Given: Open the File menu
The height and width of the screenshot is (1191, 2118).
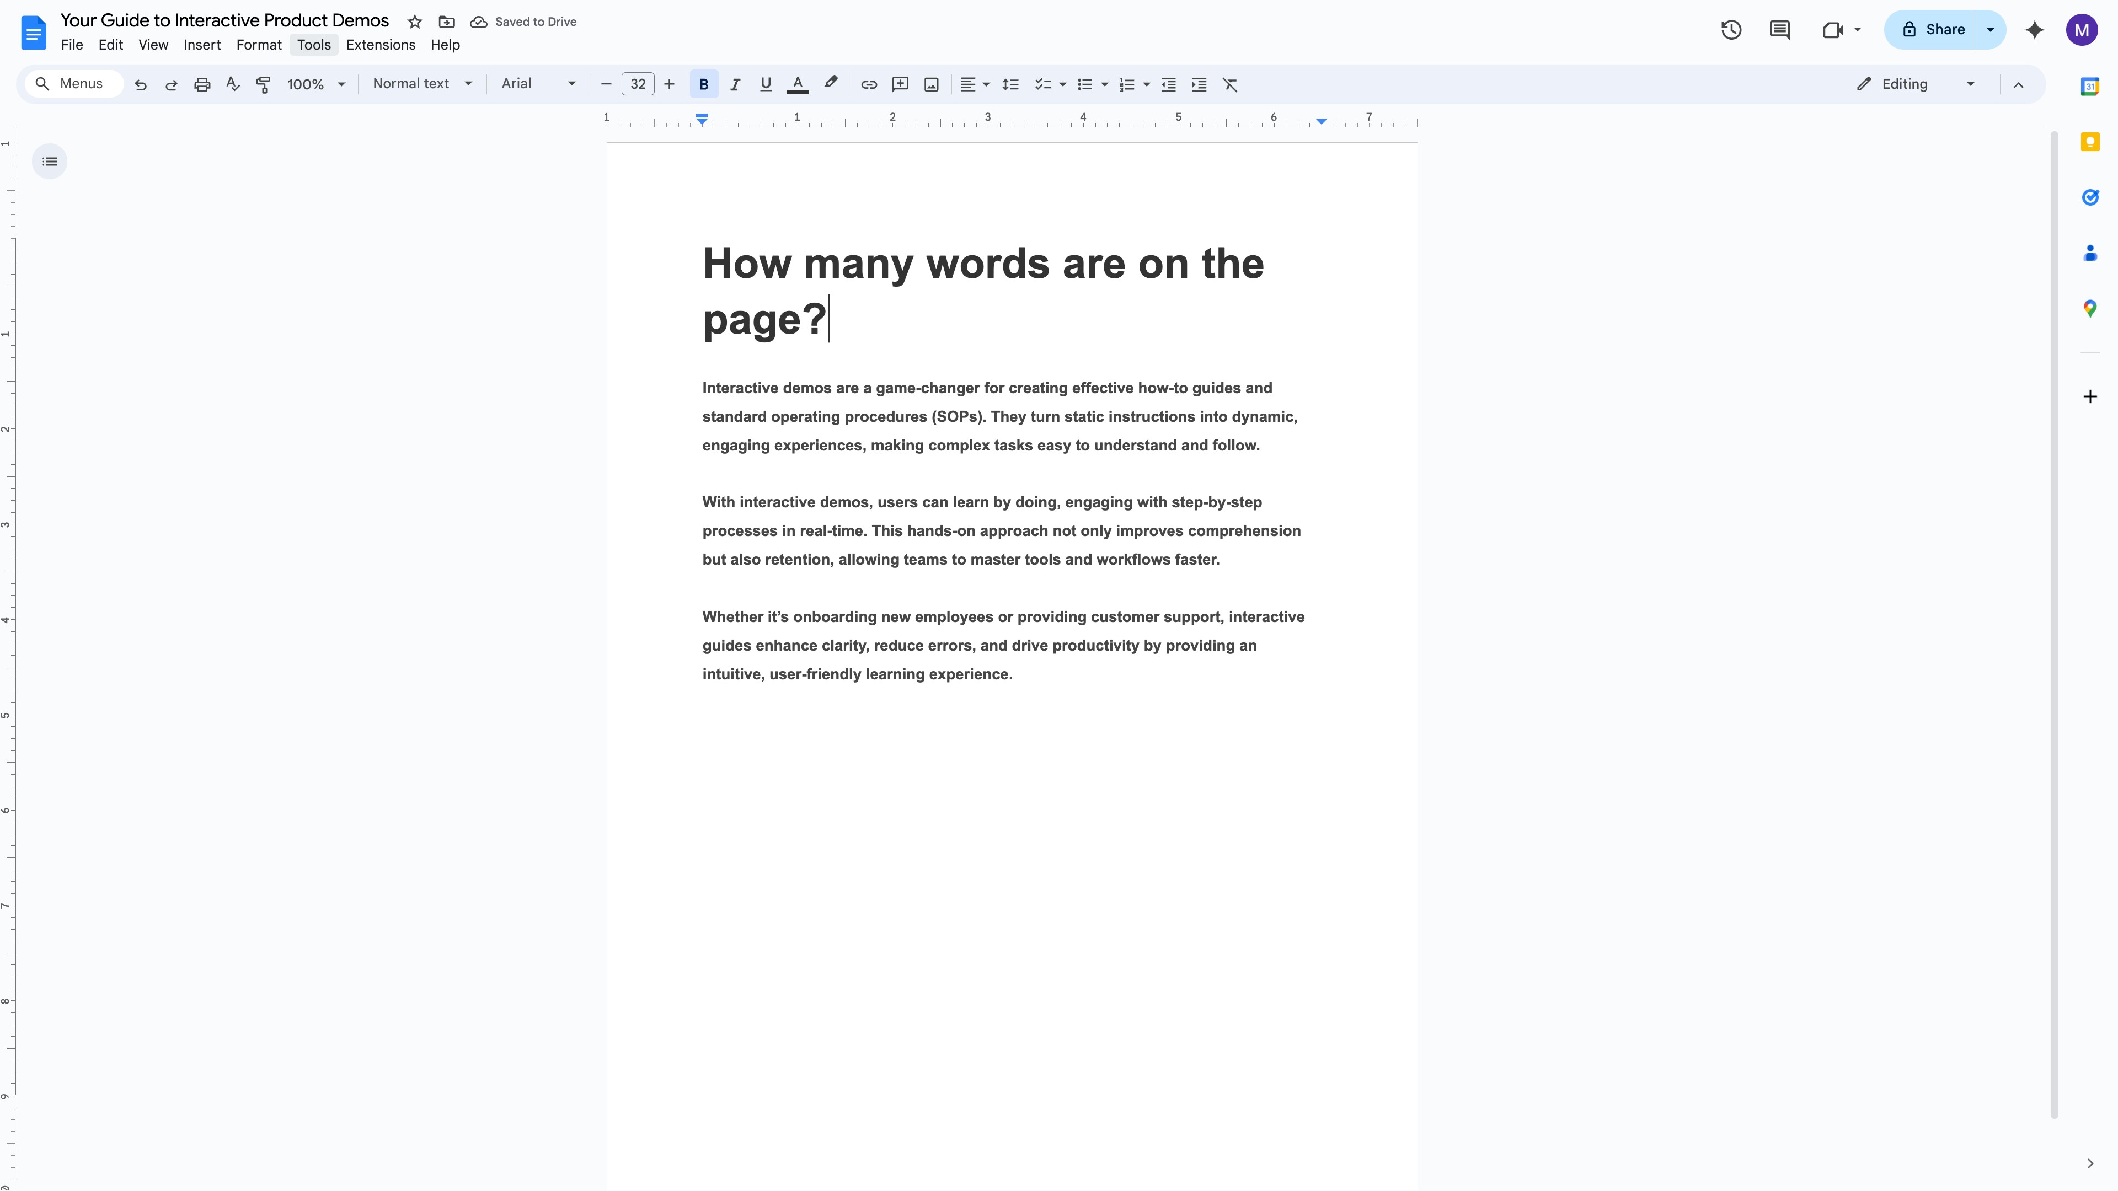Looking at the screenshot, I should 72,45.
